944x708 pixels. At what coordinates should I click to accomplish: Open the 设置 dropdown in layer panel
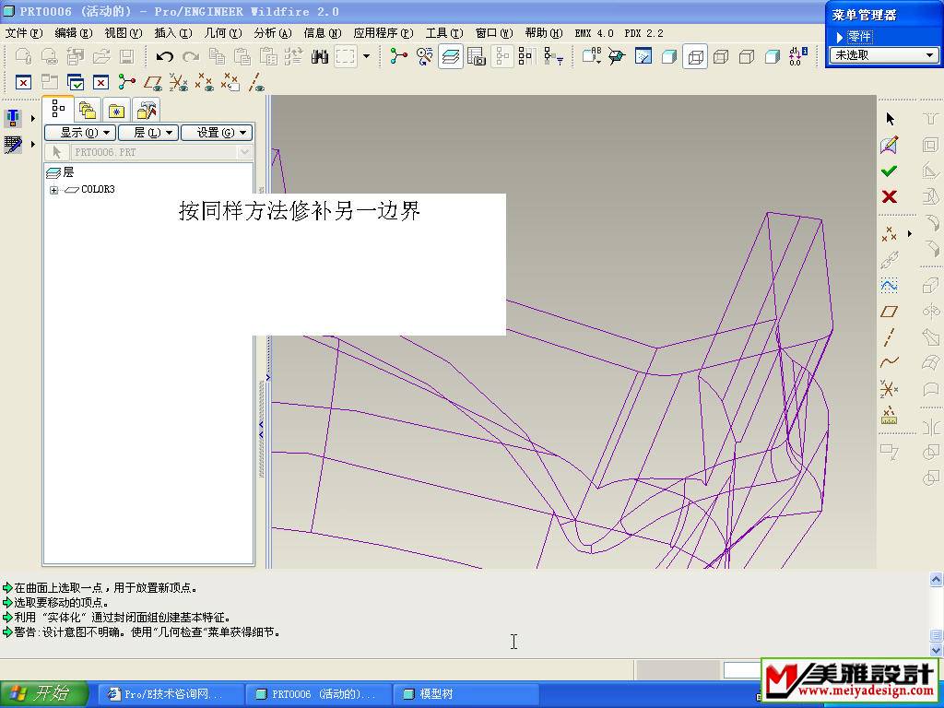pos(216,133)
